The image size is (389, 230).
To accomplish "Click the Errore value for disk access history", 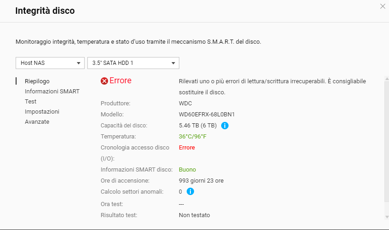I will tap(187, 147).
